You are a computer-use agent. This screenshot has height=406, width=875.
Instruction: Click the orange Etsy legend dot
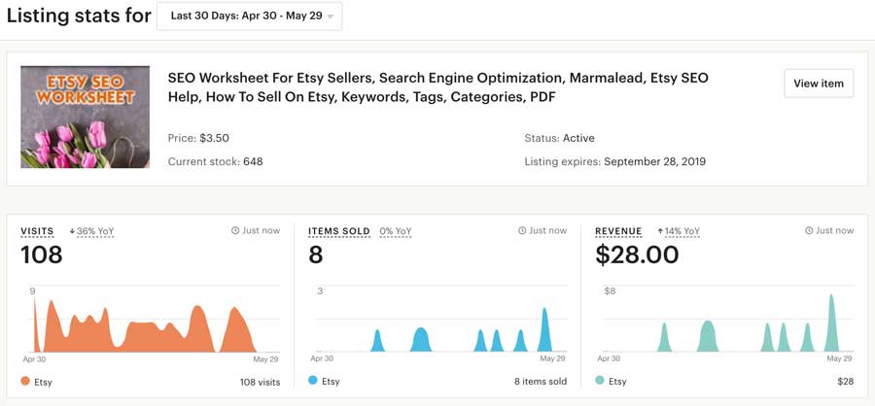(x=25, y=381)
